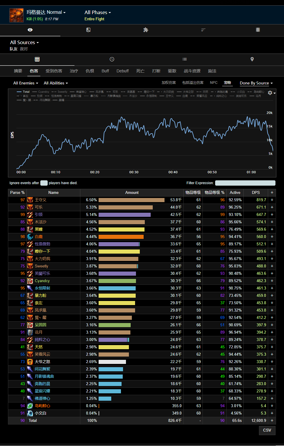The width and height of the screenshot is (284, 446).
Task: Sort table by DPS column header
Action: point(256,192)
